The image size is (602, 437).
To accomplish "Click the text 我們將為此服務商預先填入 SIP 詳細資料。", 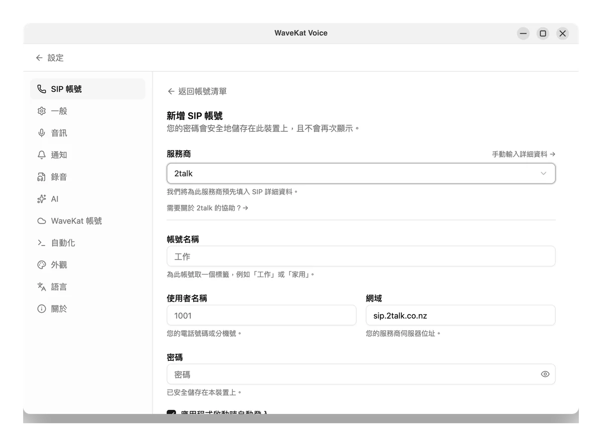I will tap(233, 191).
